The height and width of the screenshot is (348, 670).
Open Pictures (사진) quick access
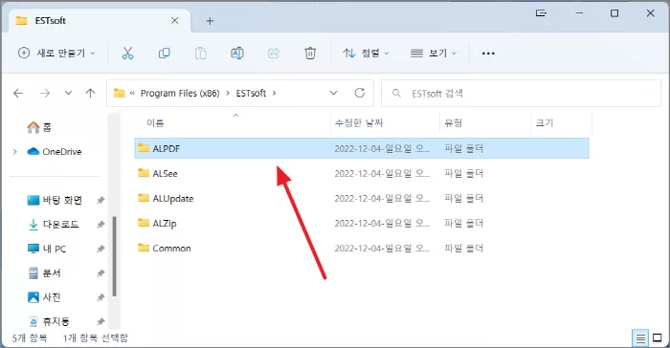click(x=44, y=297)
